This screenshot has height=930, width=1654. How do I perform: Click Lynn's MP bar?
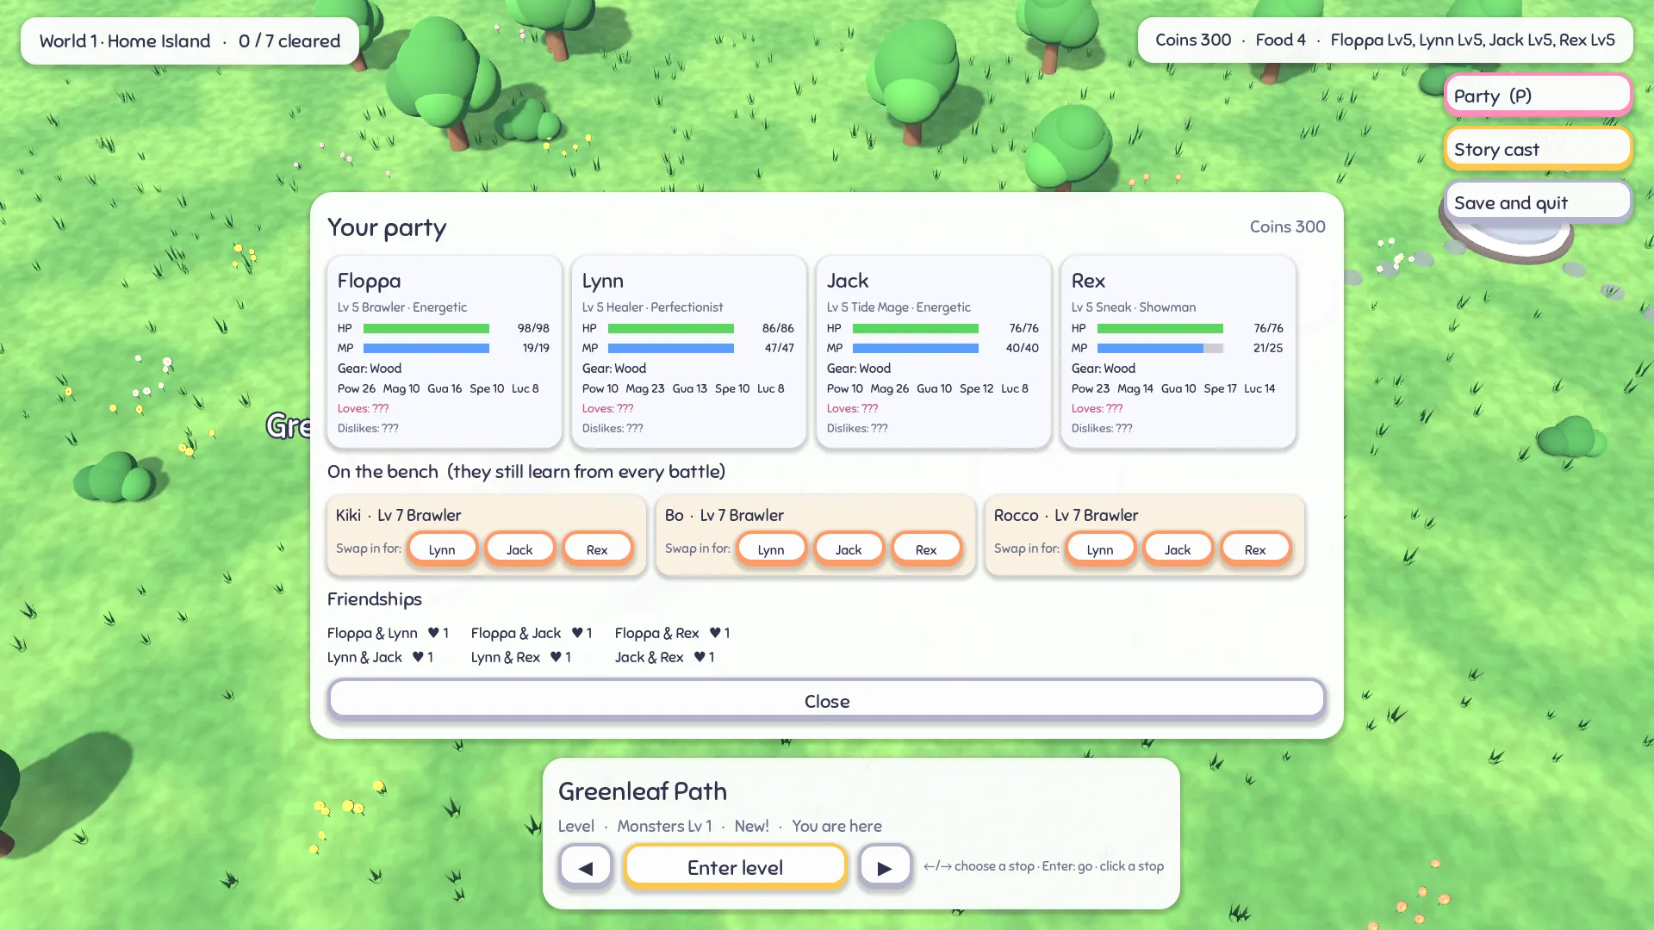point(671,348)
